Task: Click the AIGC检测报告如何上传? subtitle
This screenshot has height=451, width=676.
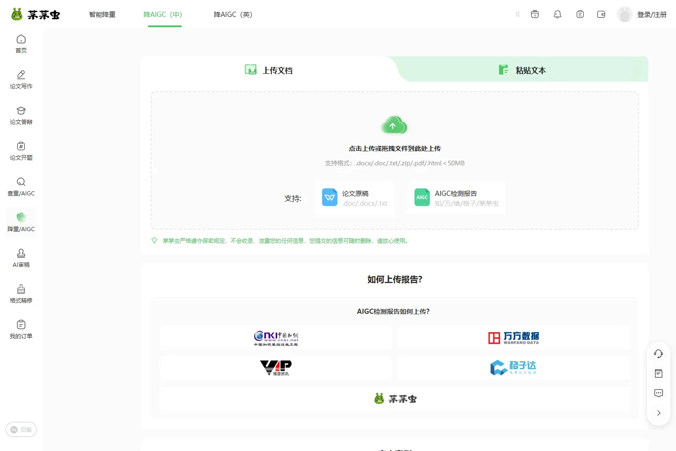Action: coord(393,311)
